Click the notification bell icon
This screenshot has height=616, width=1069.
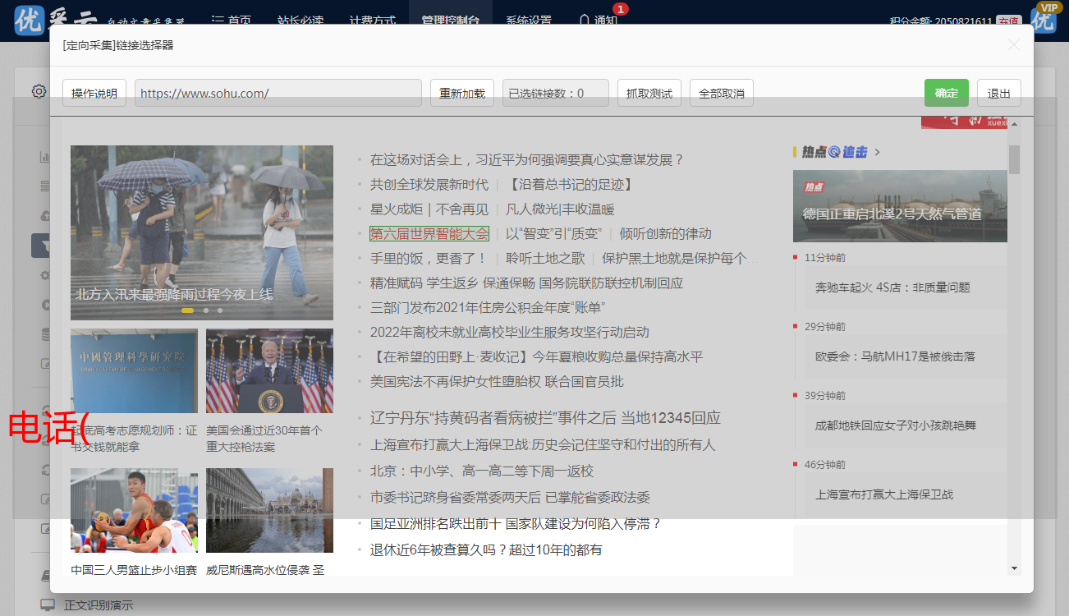pos(584,20)
